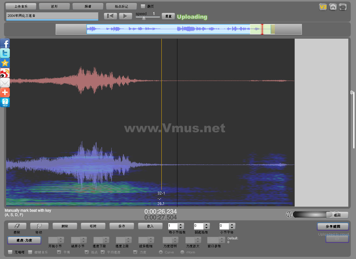
Task: Click the Weibo share icon
Action: pyautogui.click(x=5, y=73)
